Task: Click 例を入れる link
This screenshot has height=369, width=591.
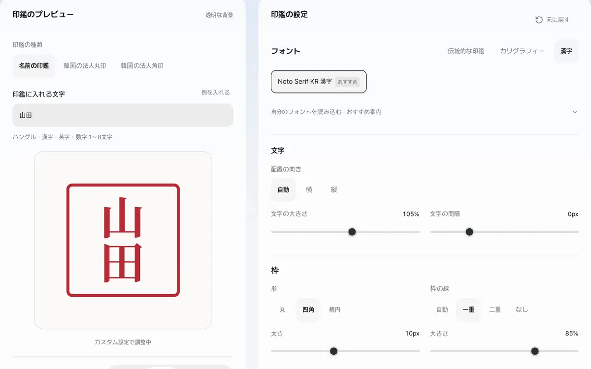Action: pyautogui.click(x=216, y=92)
